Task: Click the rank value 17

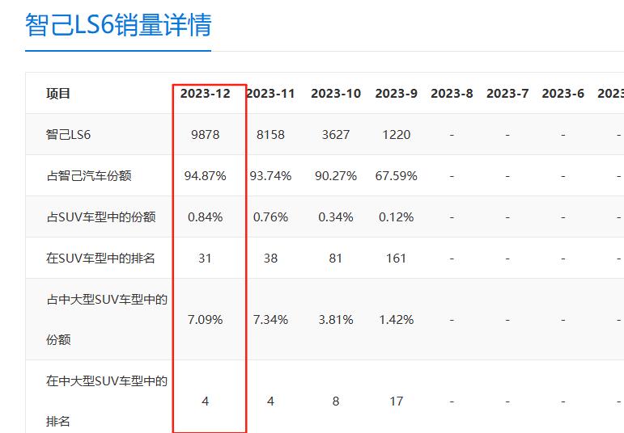Action: click(x=396, y=401)
